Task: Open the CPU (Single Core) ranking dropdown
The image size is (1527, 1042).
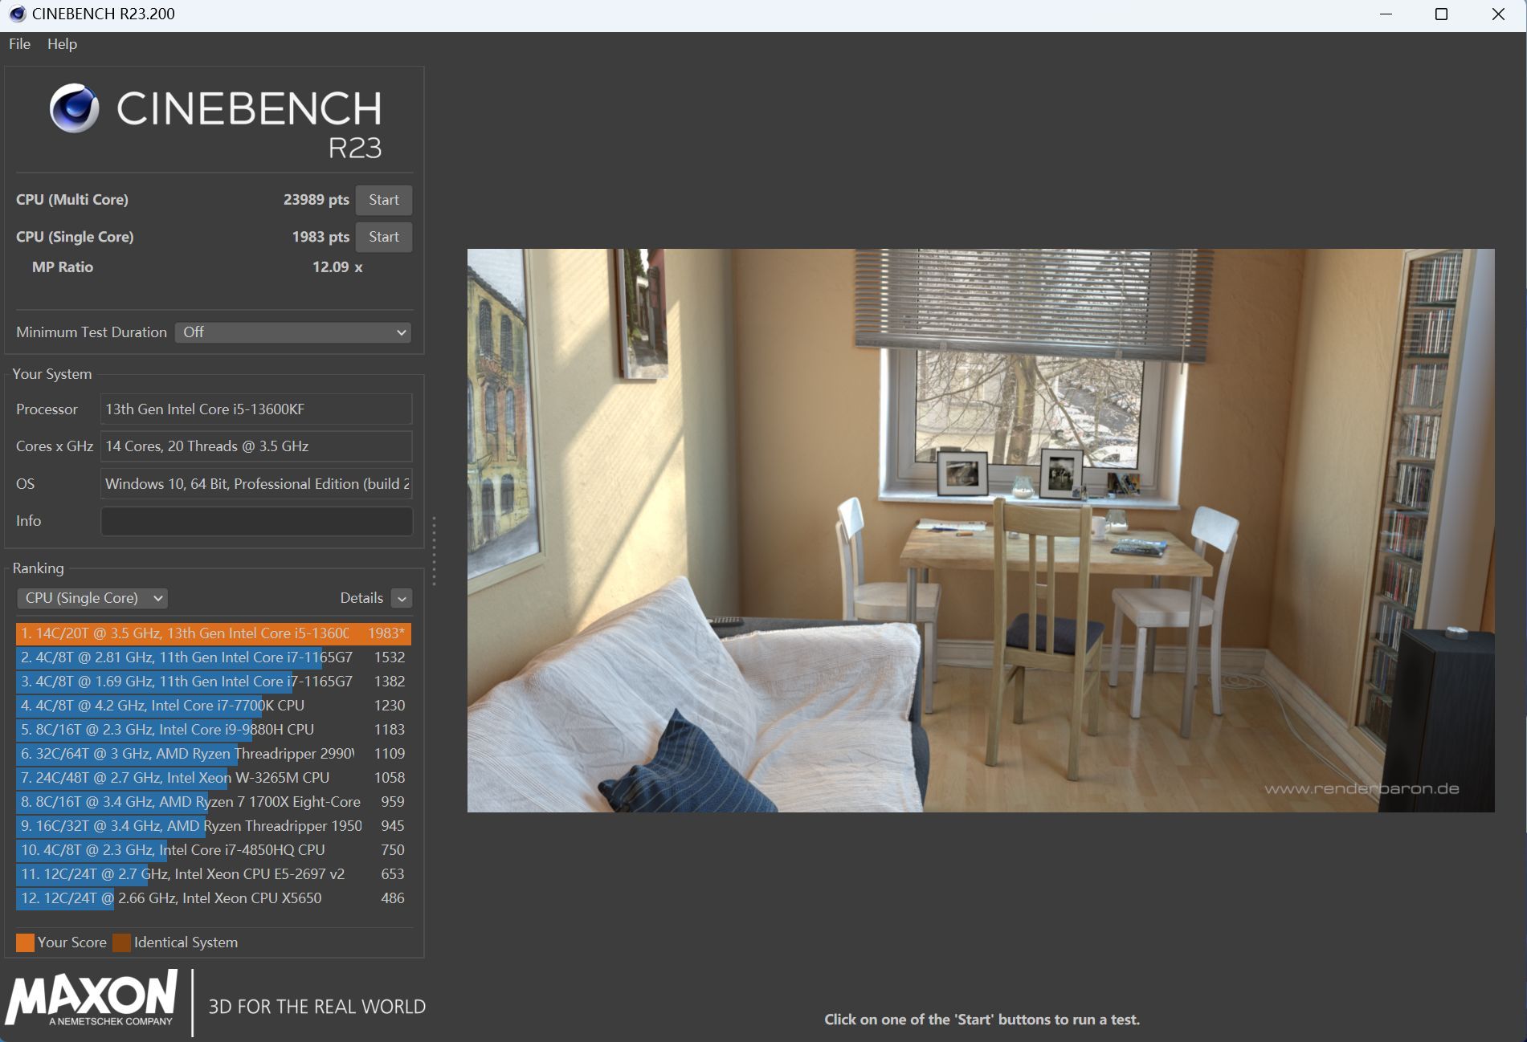Action: pos(92,598)
